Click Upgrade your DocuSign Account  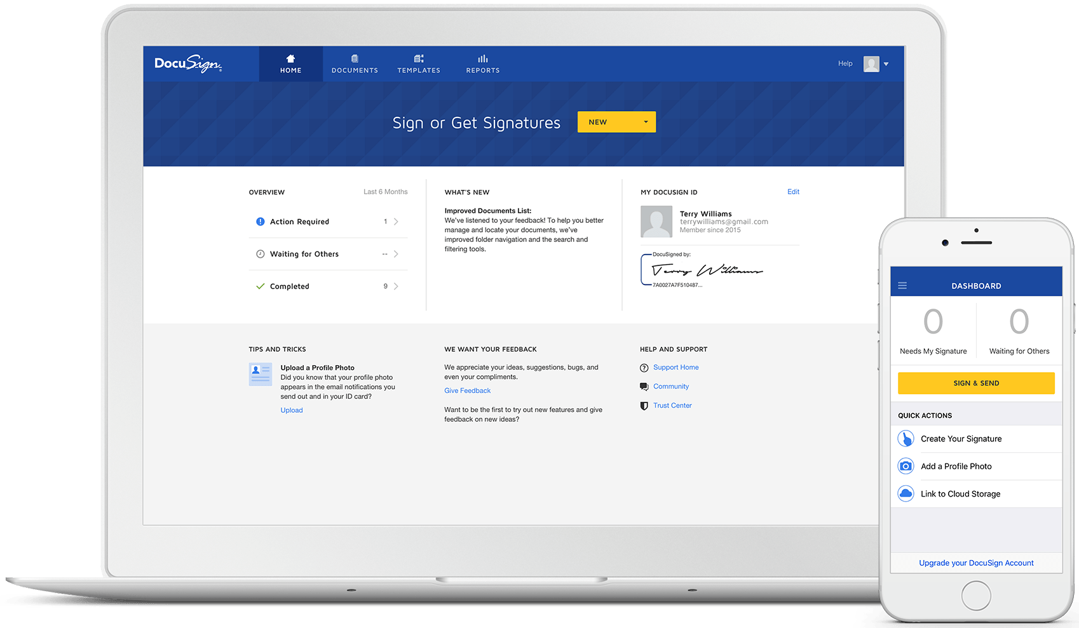tap(976, 563)
